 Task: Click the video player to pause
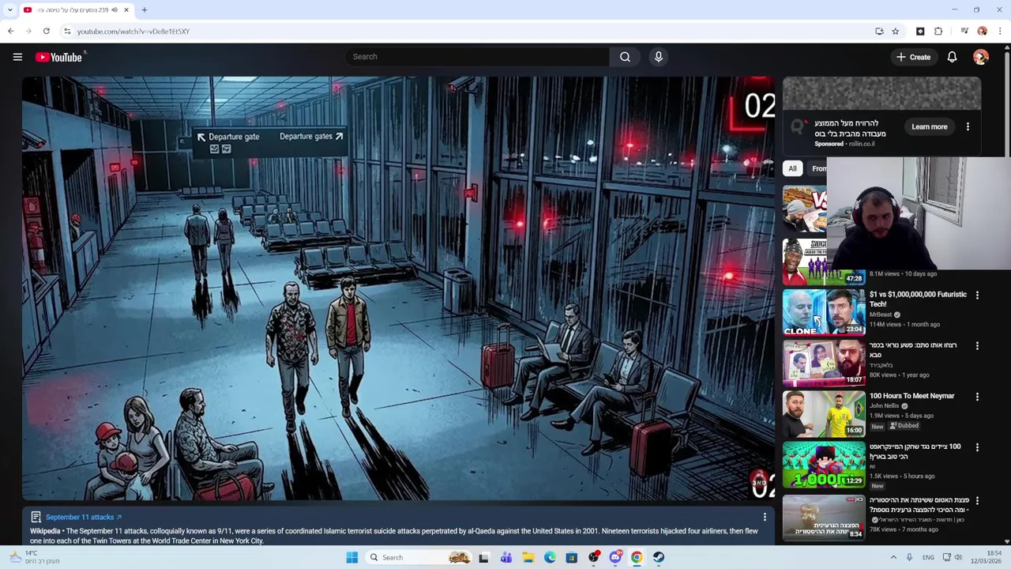pos(399,288)
